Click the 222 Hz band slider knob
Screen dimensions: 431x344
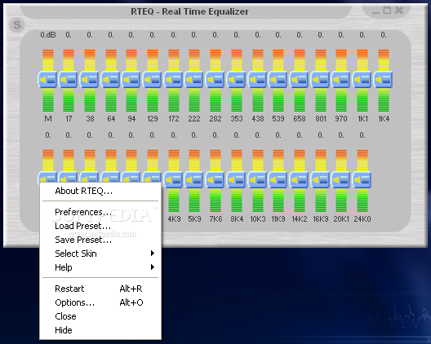(x=194, y=80)
